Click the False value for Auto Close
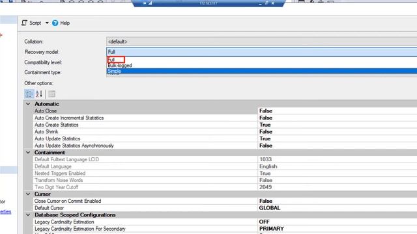This screenshot has width=417, height=234. pyautogui.click(x=266, y=111)
